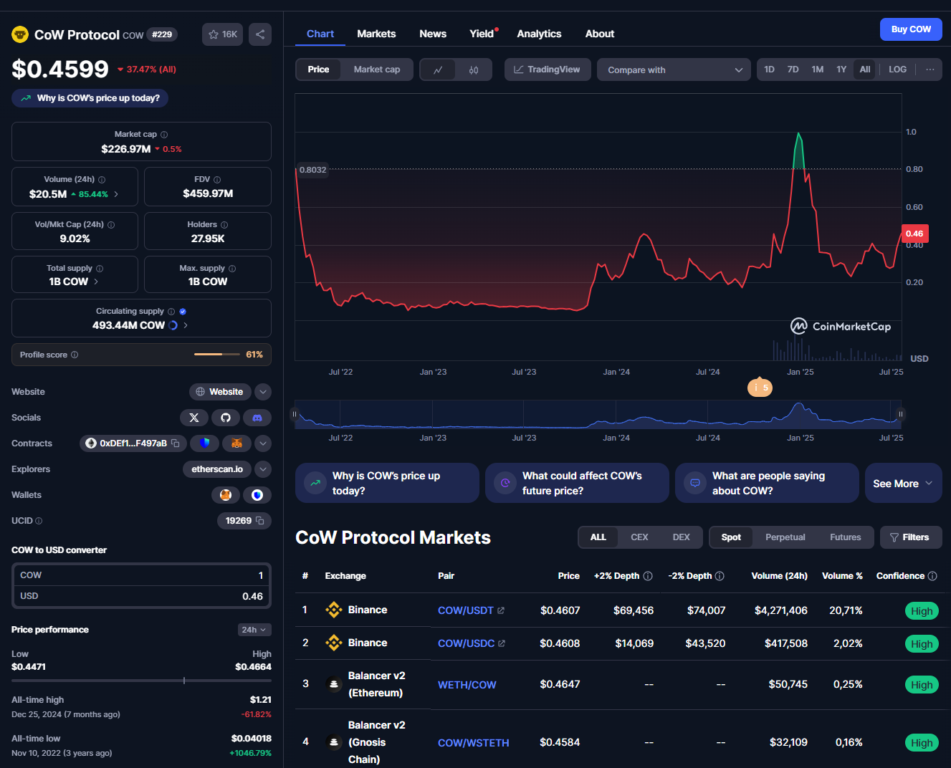The height and width of the screenshot is (768, 951).
Task: Add CoW to watchlist star 16K
Action: click(222, 34)
